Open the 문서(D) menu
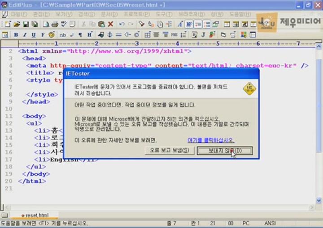 [x=109, y=14]
